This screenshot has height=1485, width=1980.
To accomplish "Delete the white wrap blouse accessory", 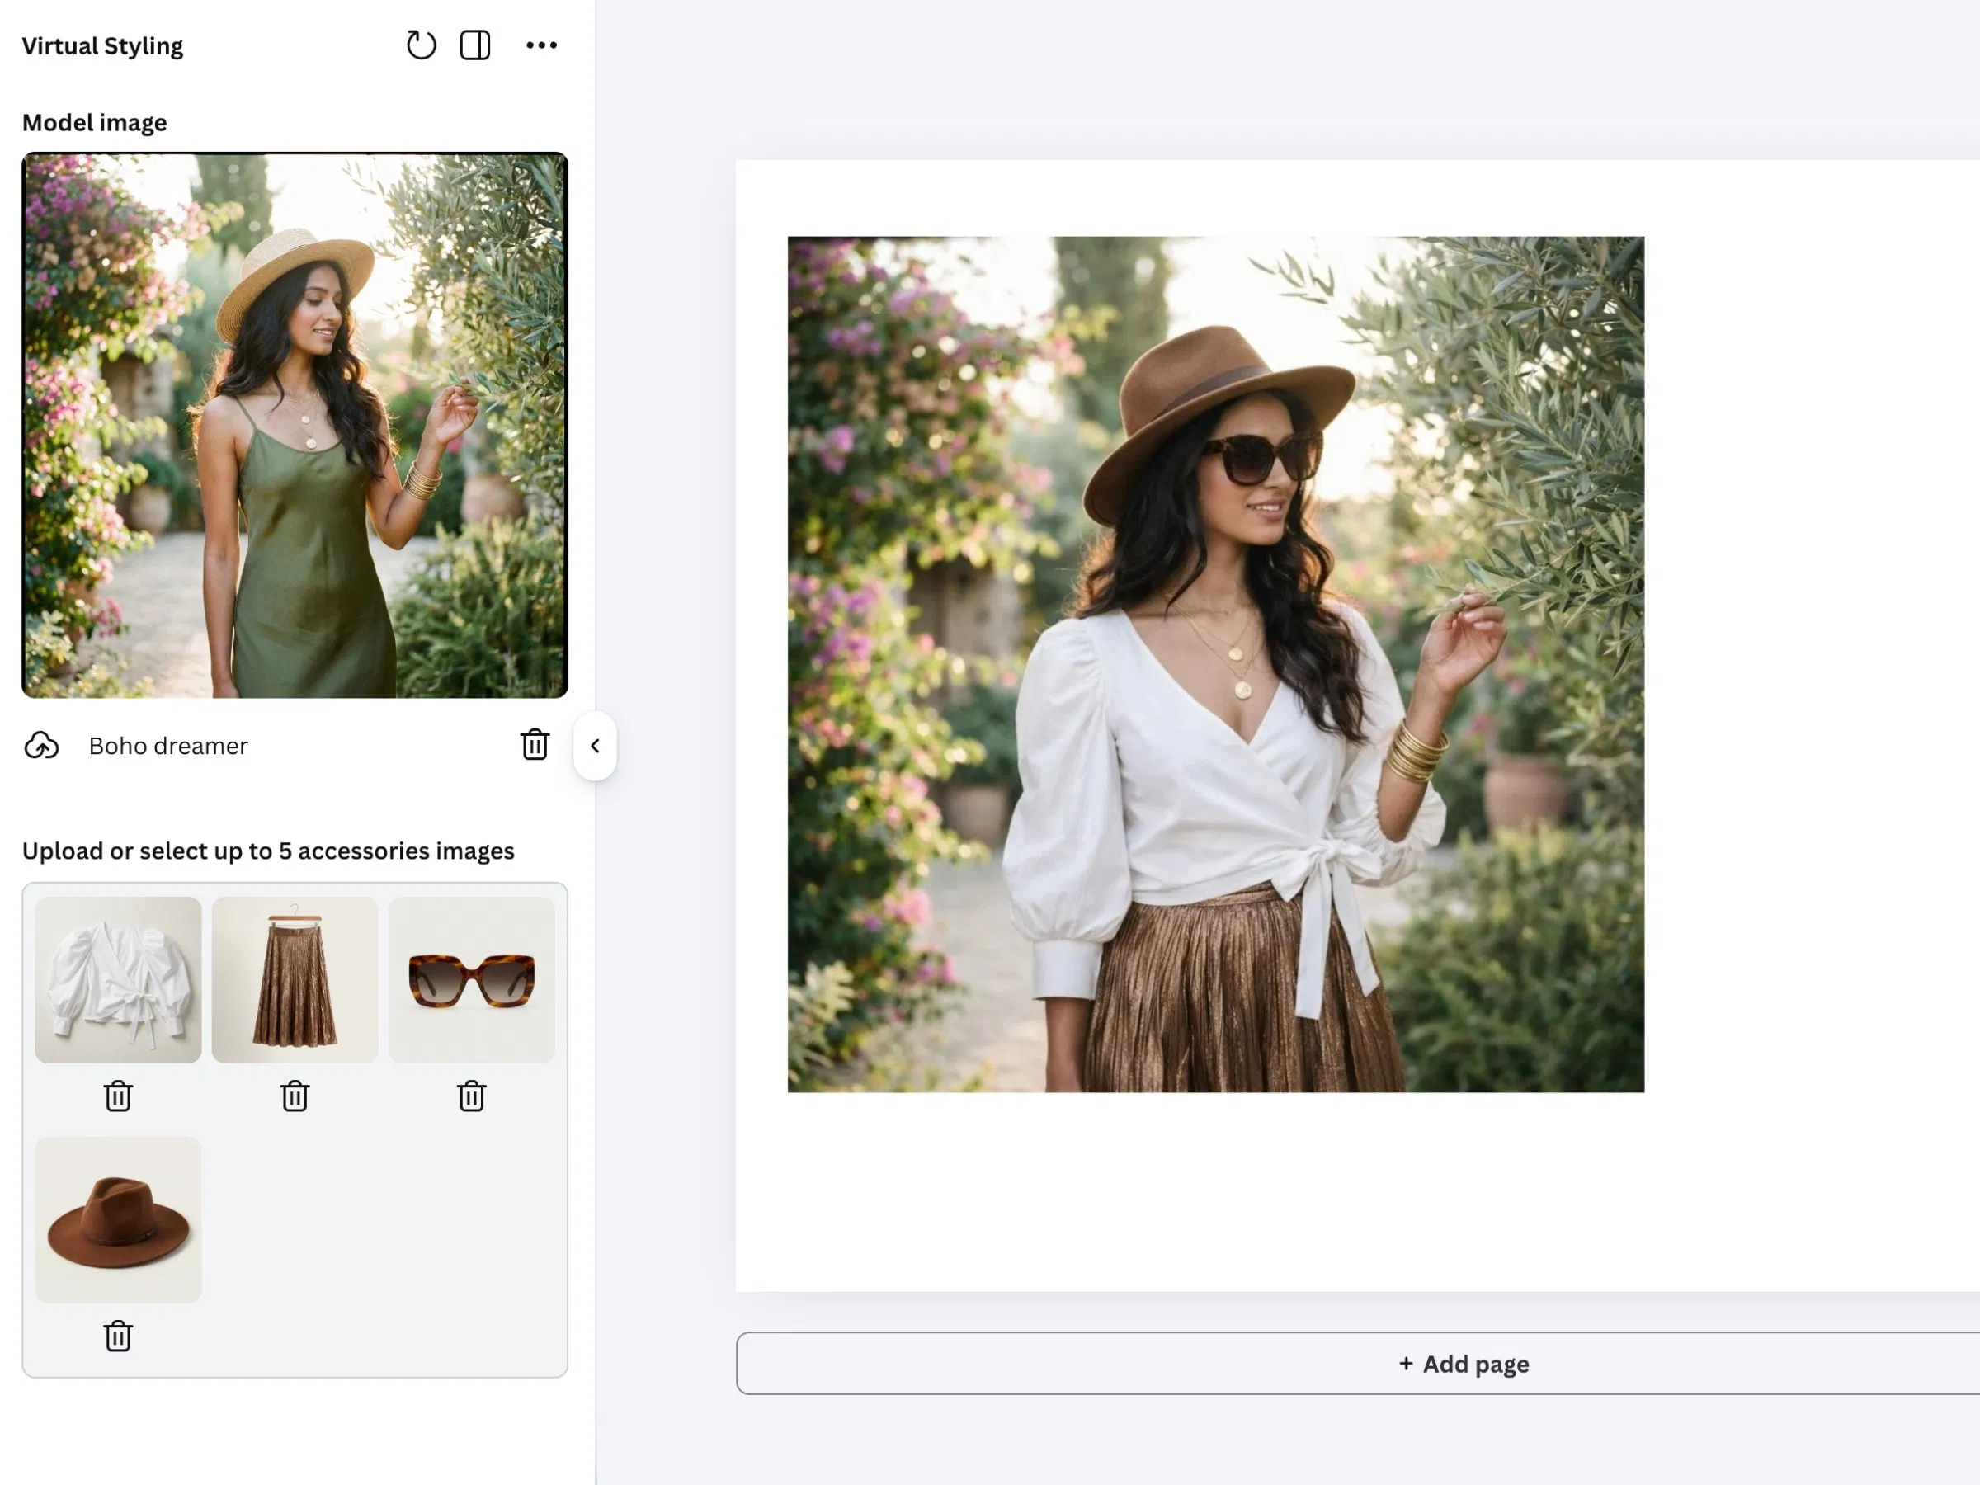I will pos(118,1096).
